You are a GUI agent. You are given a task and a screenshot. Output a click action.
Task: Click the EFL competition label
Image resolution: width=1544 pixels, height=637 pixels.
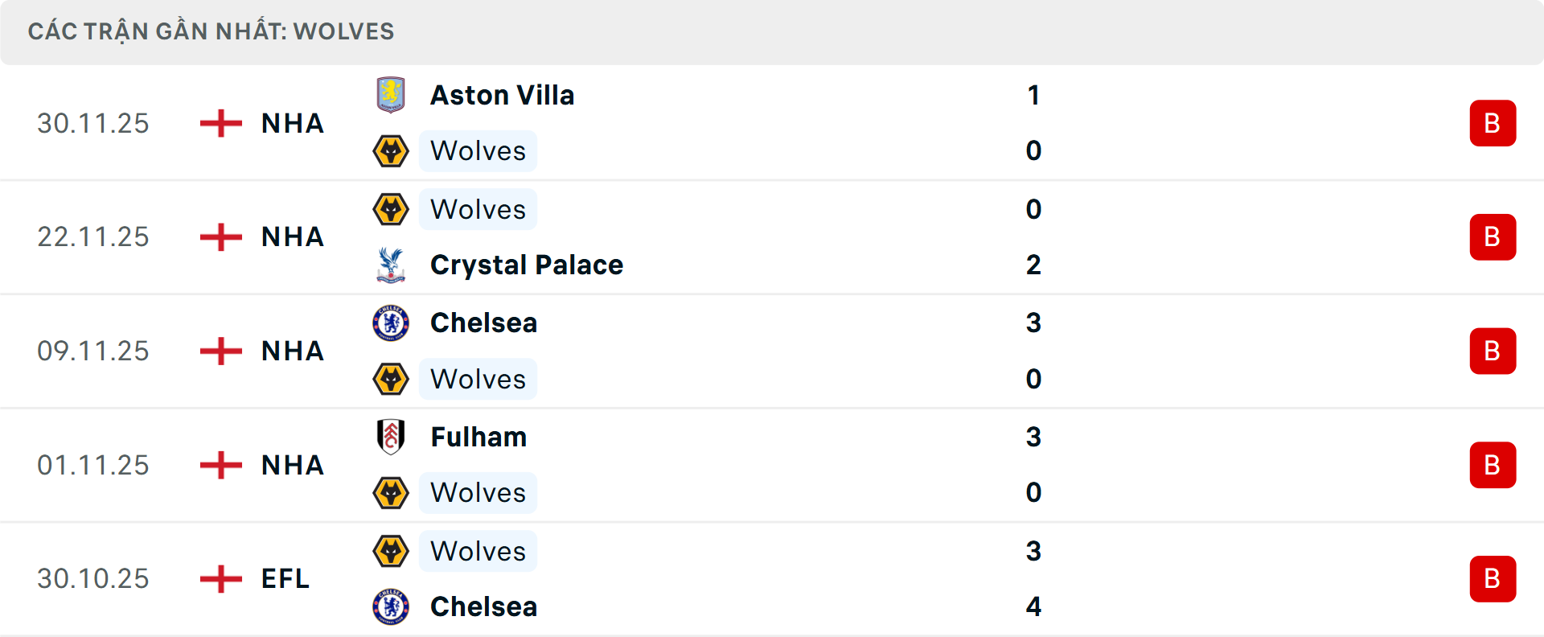pyautogui.click(x=285, y=578)
